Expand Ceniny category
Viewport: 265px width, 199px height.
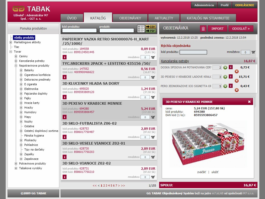click(16, 56)
